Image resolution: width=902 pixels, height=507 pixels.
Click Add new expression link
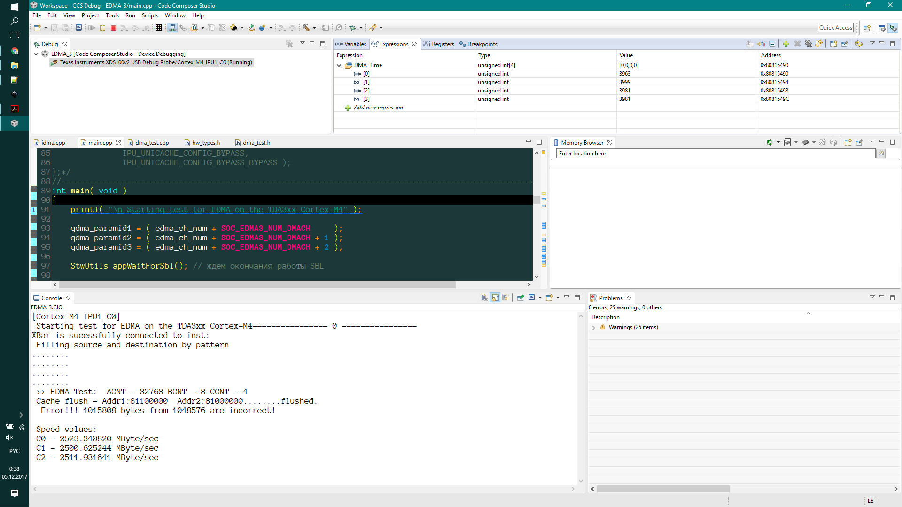click(379, 108)
